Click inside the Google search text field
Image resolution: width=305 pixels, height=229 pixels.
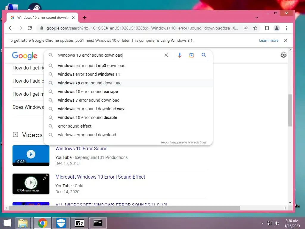[x=110, y=55]
